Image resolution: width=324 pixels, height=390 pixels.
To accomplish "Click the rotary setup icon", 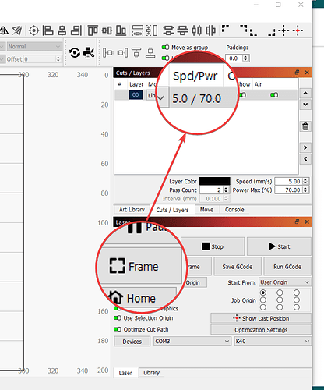I will (75, 53).
